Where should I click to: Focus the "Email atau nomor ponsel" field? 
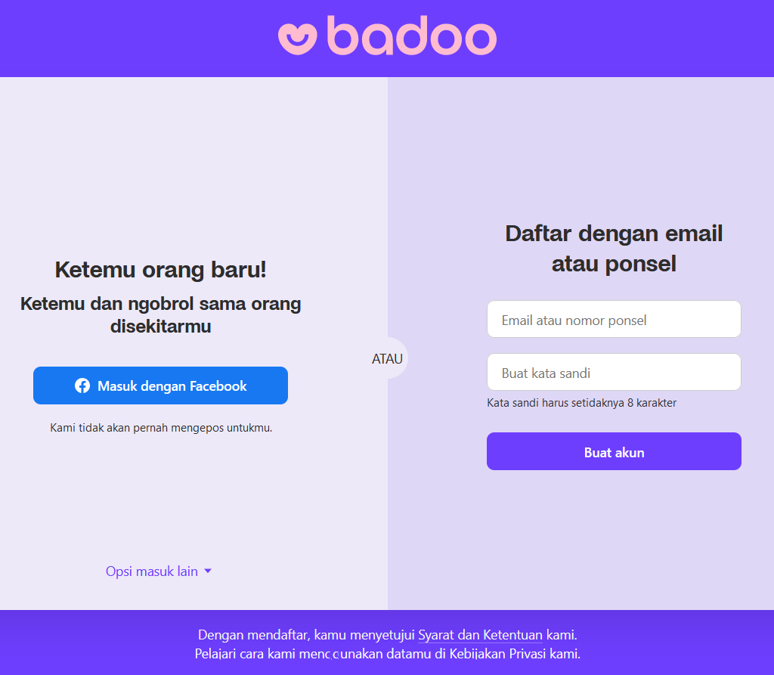pos(614,319)
